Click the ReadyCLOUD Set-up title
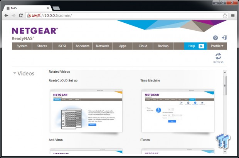The height and width of the screenshot is (158, 239). pos(63,81)
